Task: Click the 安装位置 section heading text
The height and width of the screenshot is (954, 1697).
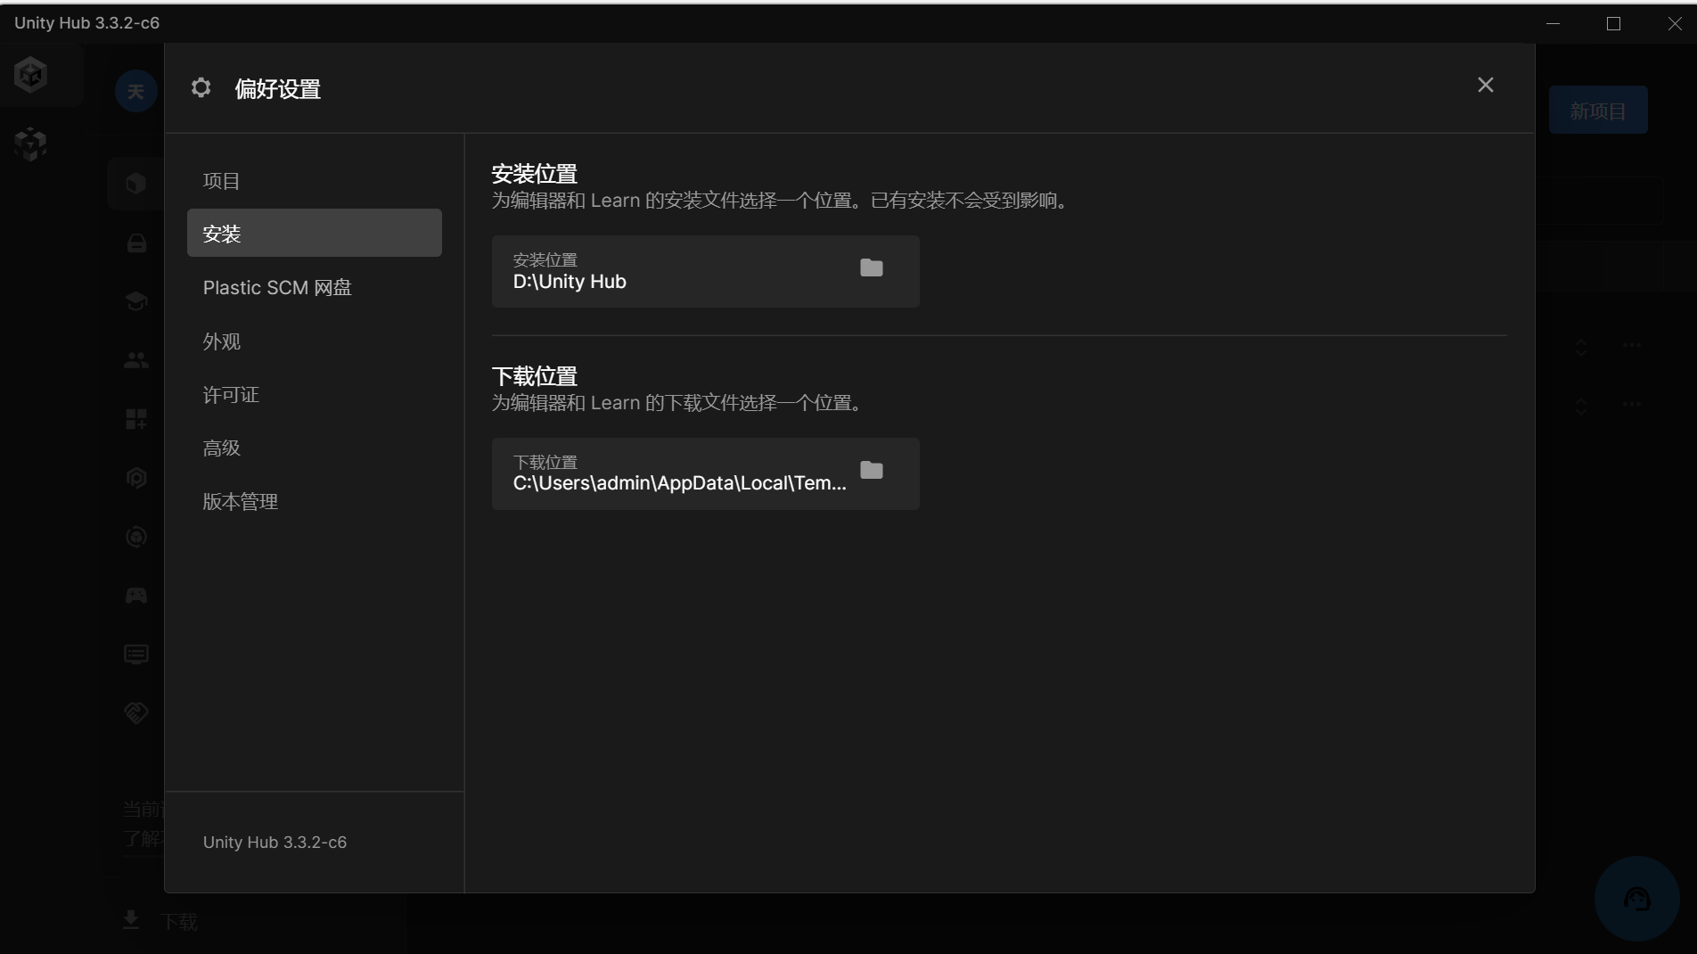Action: pyautogui.click(x=535, y=174)
